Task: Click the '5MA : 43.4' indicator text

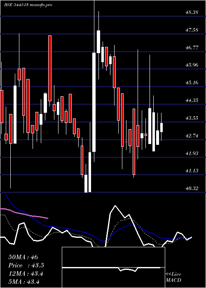Action: pyautogui.click(x=24, y=281)
